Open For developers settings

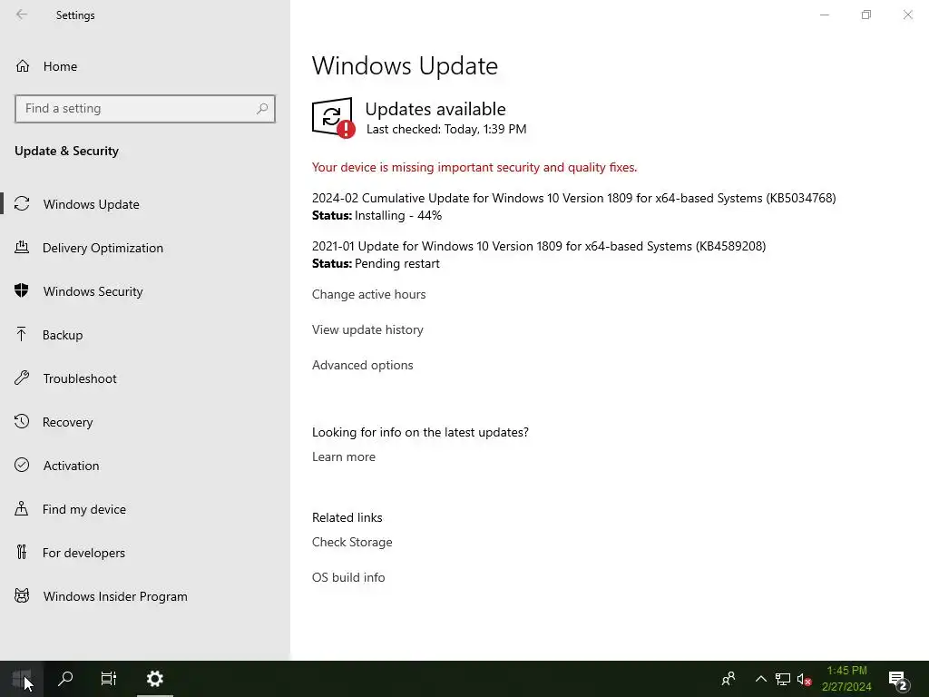83,553
